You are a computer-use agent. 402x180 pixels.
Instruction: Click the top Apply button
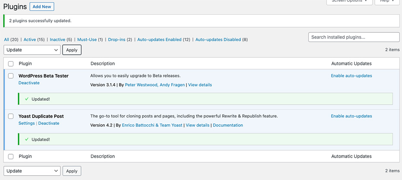72,50
